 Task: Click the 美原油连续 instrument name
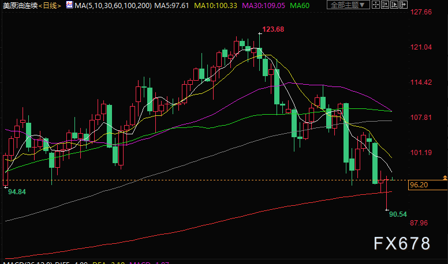(x=20, y=5)
